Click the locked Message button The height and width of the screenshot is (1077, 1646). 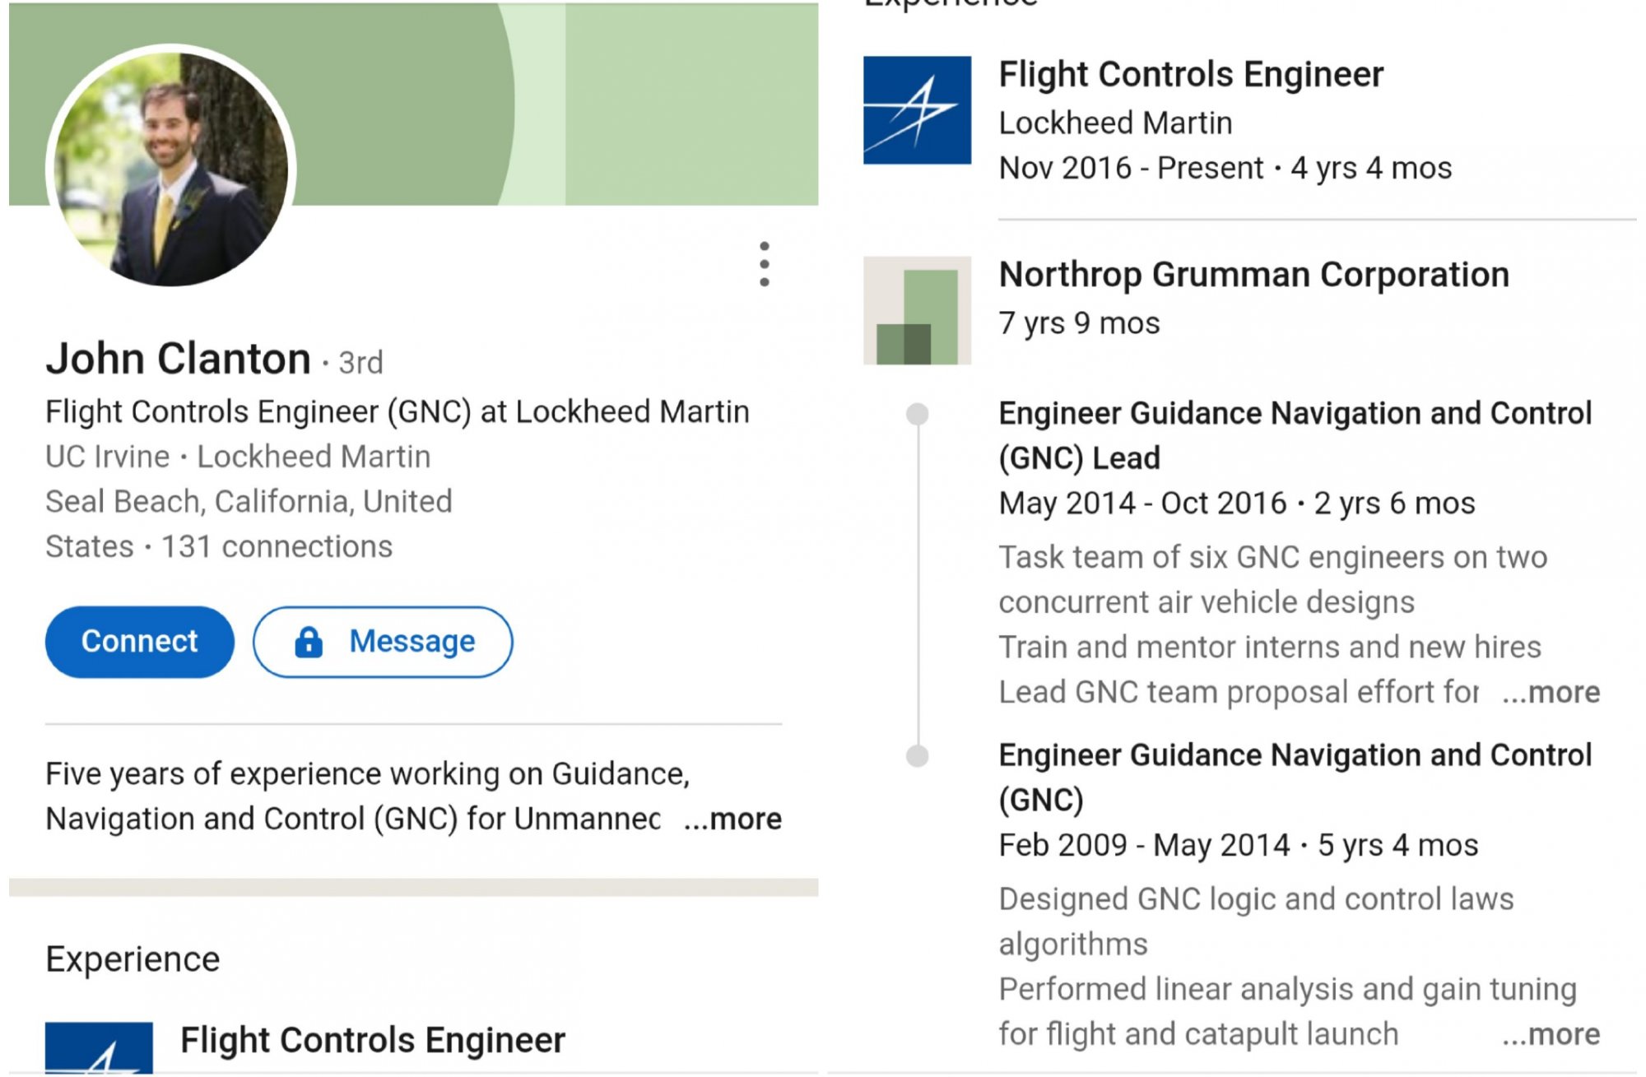pyautogui.click(x=383, y=642)
